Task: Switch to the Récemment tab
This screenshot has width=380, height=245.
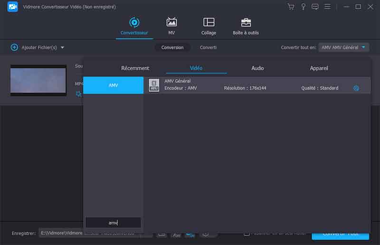Action: [135, 68]
